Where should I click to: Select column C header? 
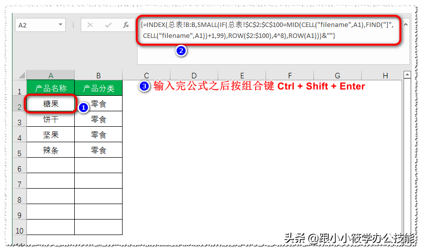click(x=146, y=75)
